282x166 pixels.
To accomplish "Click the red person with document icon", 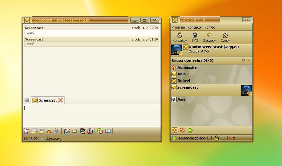I will click(x=90, y=131).
